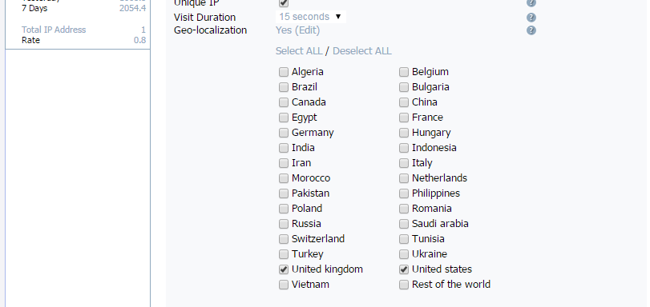Click the Select ALL link
The width and height of the screenshot is (650, 307).
(x=299, y=51)
